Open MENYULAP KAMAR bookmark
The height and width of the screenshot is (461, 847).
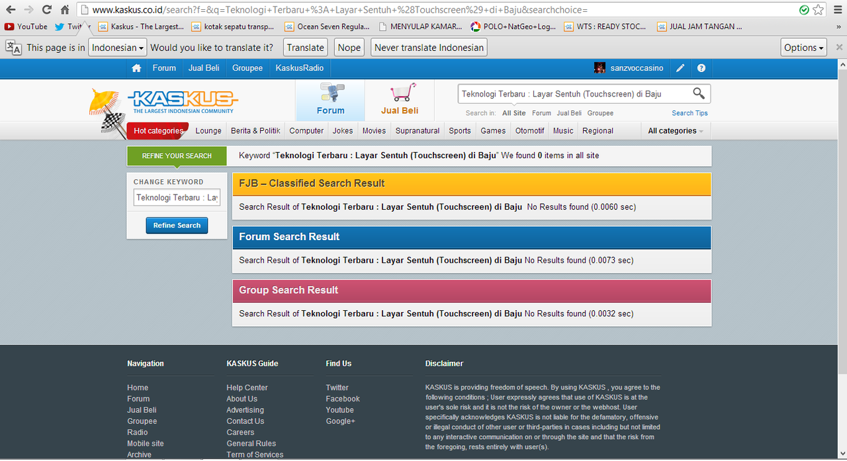pyautogui.click(x=420, y=26)
